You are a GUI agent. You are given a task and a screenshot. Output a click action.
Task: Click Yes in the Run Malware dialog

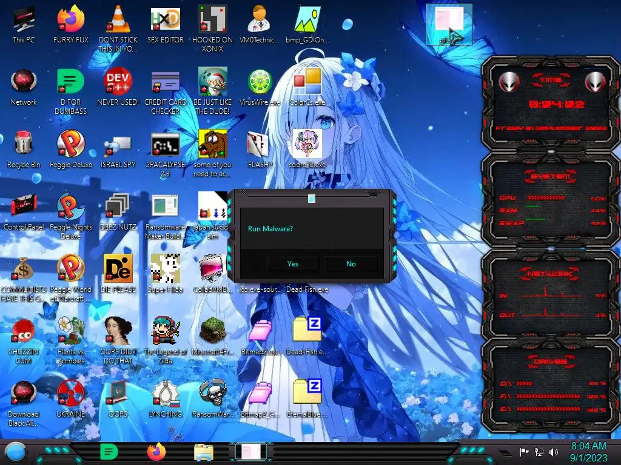(293, 264)
